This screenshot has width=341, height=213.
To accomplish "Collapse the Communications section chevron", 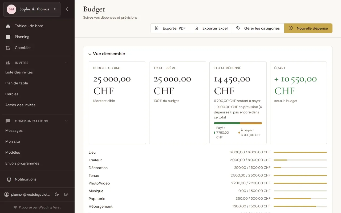I will [x=66, y=121].
